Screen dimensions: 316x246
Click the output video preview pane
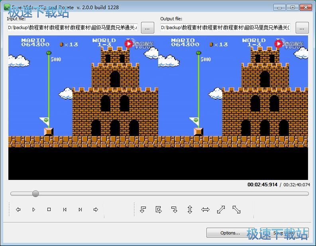233,108
